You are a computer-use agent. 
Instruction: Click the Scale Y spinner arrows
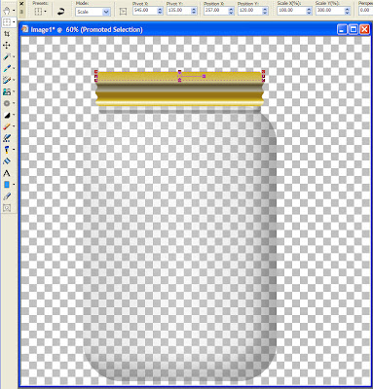pos(347,11)
